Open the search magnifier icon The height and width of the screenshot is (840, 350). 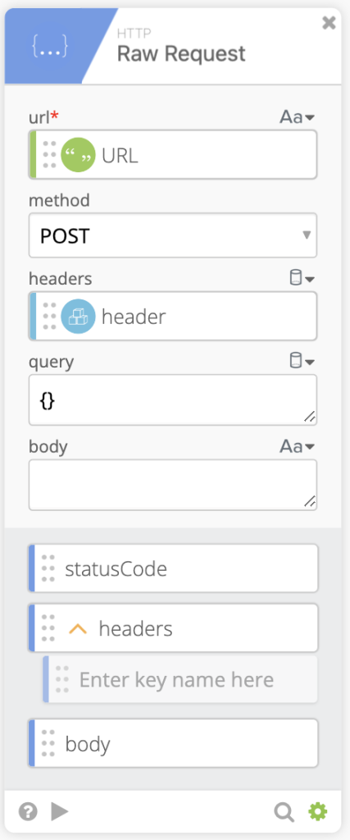pyautogui.click(x=284, y=812)
